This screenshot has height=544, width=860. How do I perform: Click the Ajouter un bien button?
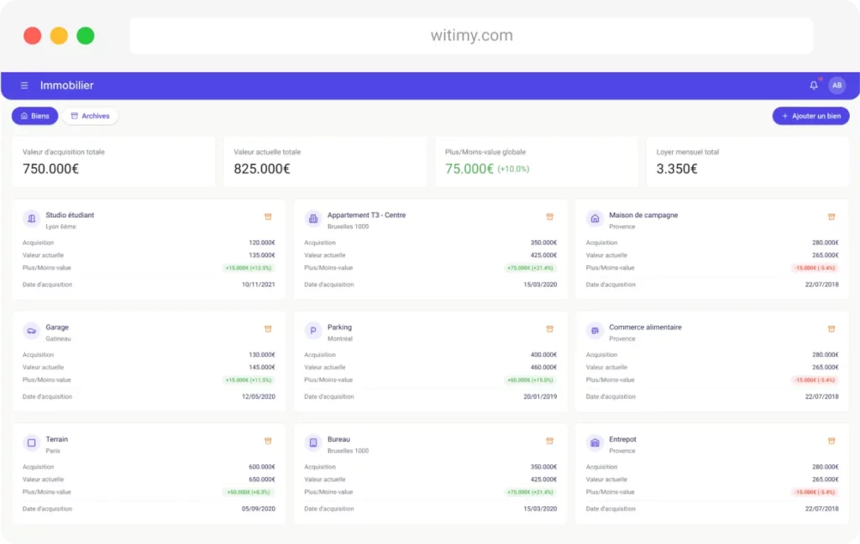[810, 116]
